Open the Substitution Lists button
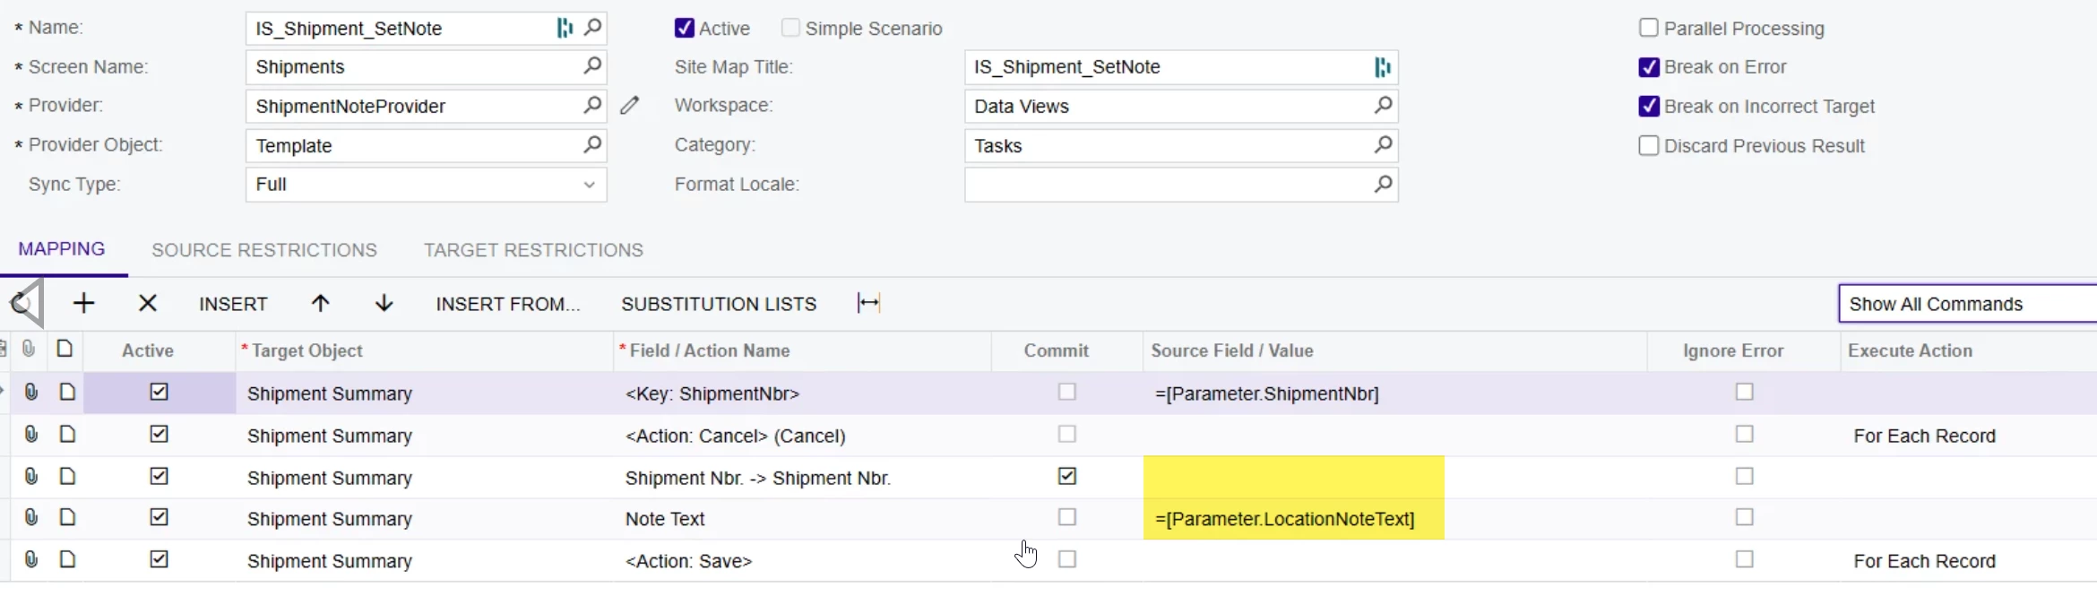This screenshot has width=2097, height=605. click(719, 304)
